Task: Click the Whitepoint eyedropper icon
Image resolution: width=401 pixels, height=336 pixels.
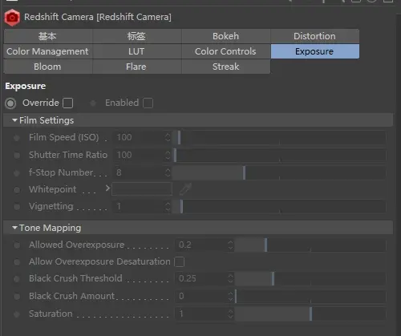Action: [185, 188]
